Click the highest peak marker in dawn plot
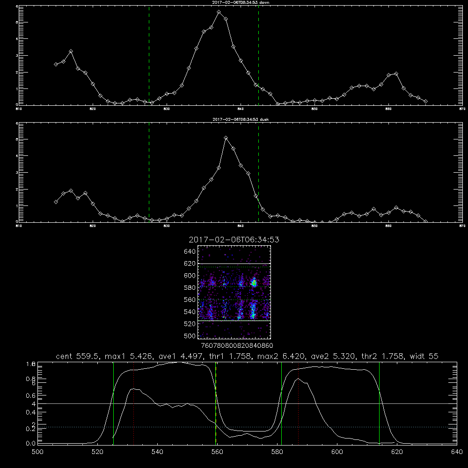Viewport: 468px width, 468px height. (219, 12)
